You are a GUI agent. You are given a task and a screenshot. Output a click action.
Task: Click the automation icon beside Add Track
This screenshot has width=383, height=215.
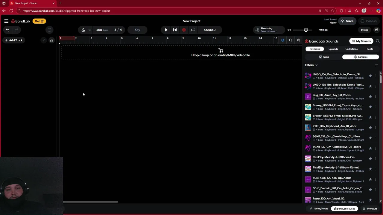(x=44, y=40)
